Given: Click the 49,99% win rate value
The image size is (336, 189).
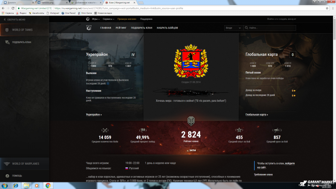Looking at the screenshot, I should pos(142,137).
